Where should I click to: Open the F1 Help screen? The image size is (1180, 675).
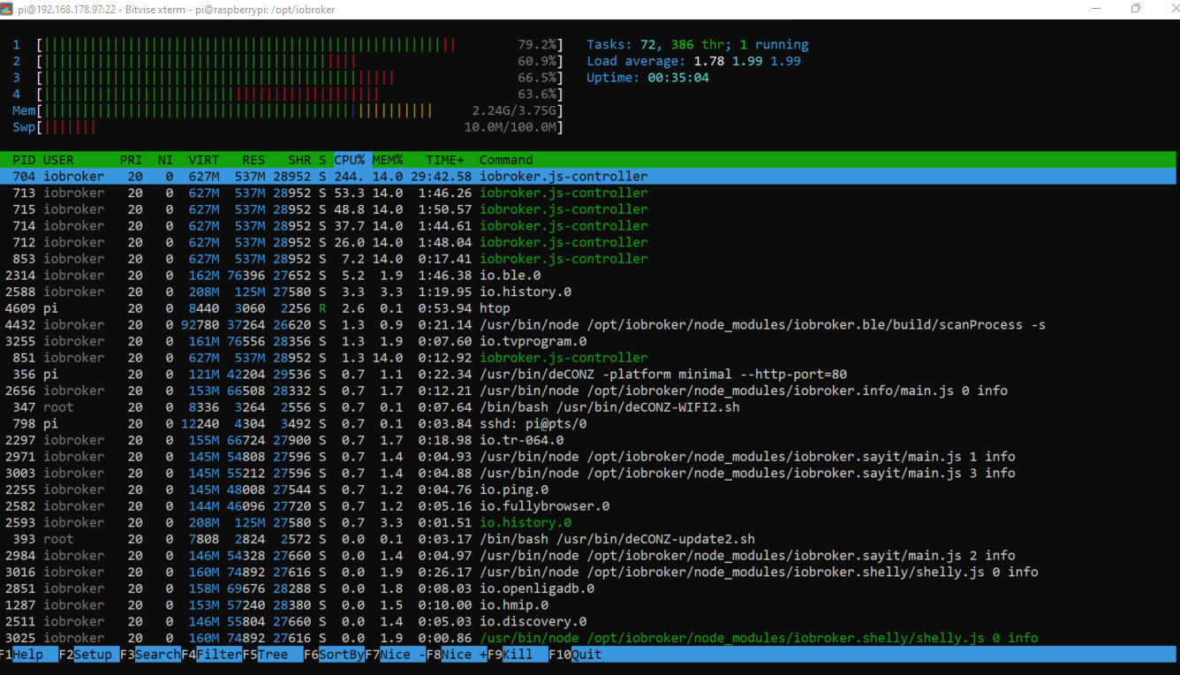tap(28, 655)
